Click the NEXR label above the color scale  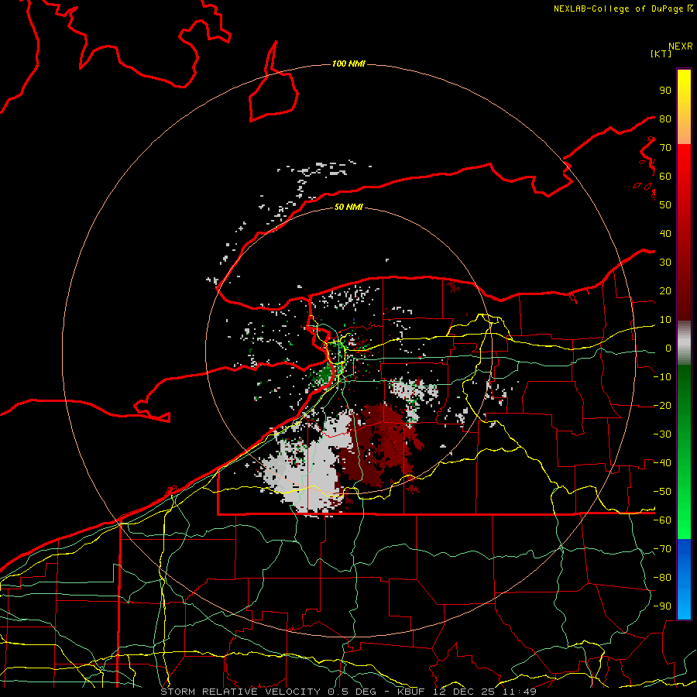681,46
